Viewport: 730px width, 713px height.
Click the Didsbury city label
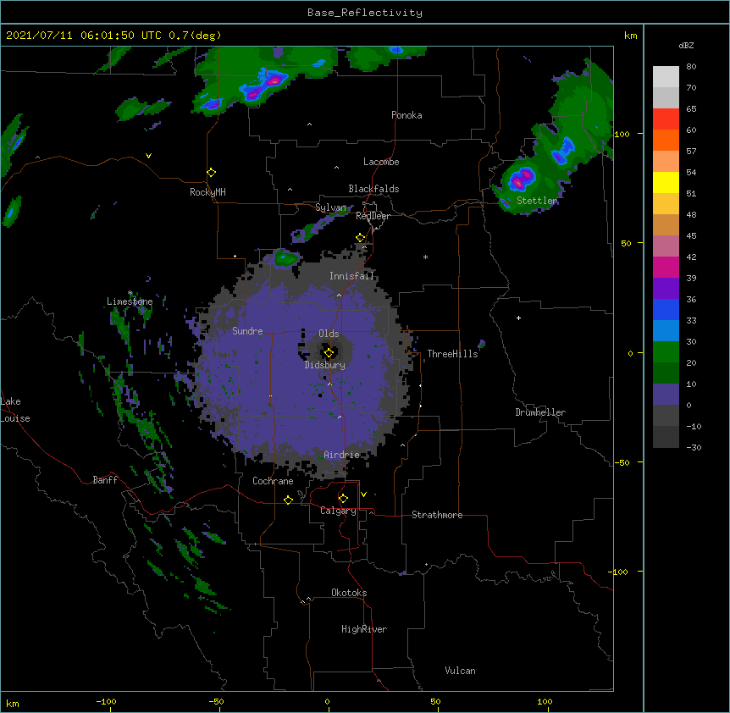tap(325, 365)
